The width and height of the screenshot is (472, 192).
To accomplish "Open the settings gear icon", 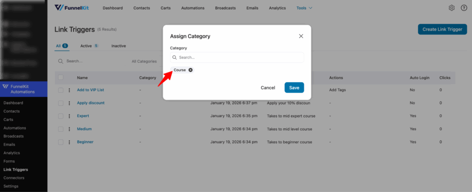I will pyautogui.click(x=452, y=8).
